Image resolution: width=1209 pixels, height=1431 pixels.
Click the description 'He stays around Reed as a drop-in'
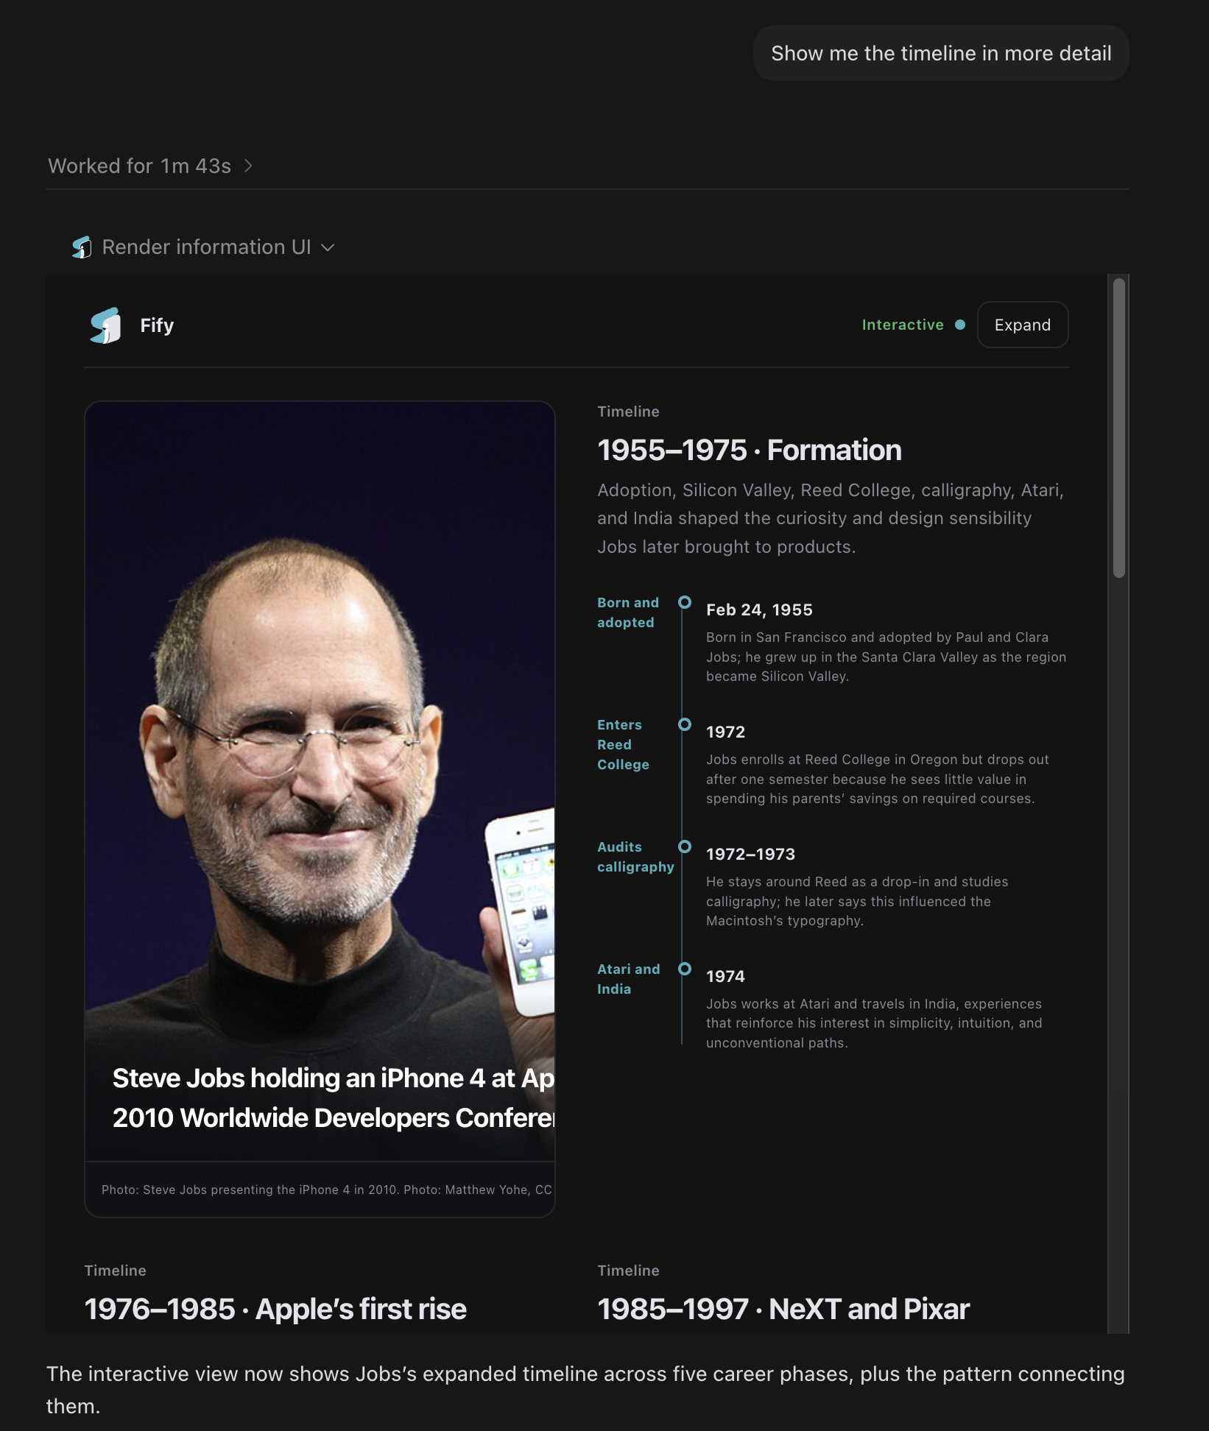pos(857,902)
